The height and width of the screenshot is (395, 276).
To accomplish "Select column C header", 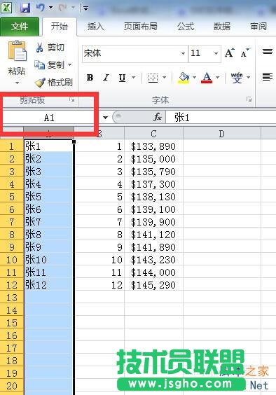I will pyautogui.click(x=153, y=134).
